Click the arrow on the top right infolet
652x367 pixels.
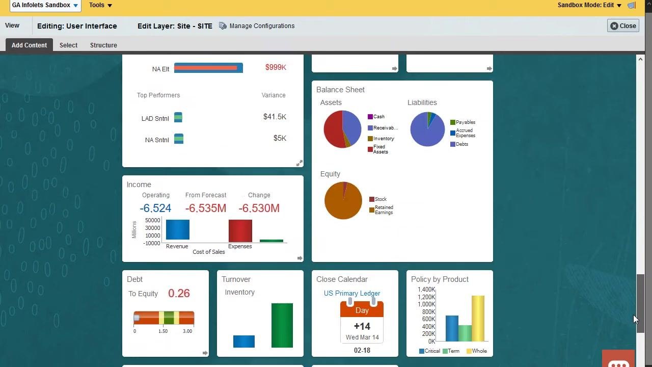pos(489,68)
